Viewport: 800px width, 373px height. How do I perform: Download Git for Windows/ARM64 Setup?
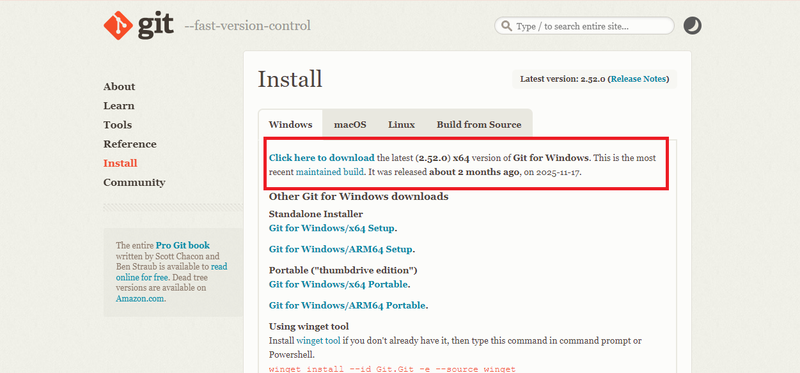341,249
